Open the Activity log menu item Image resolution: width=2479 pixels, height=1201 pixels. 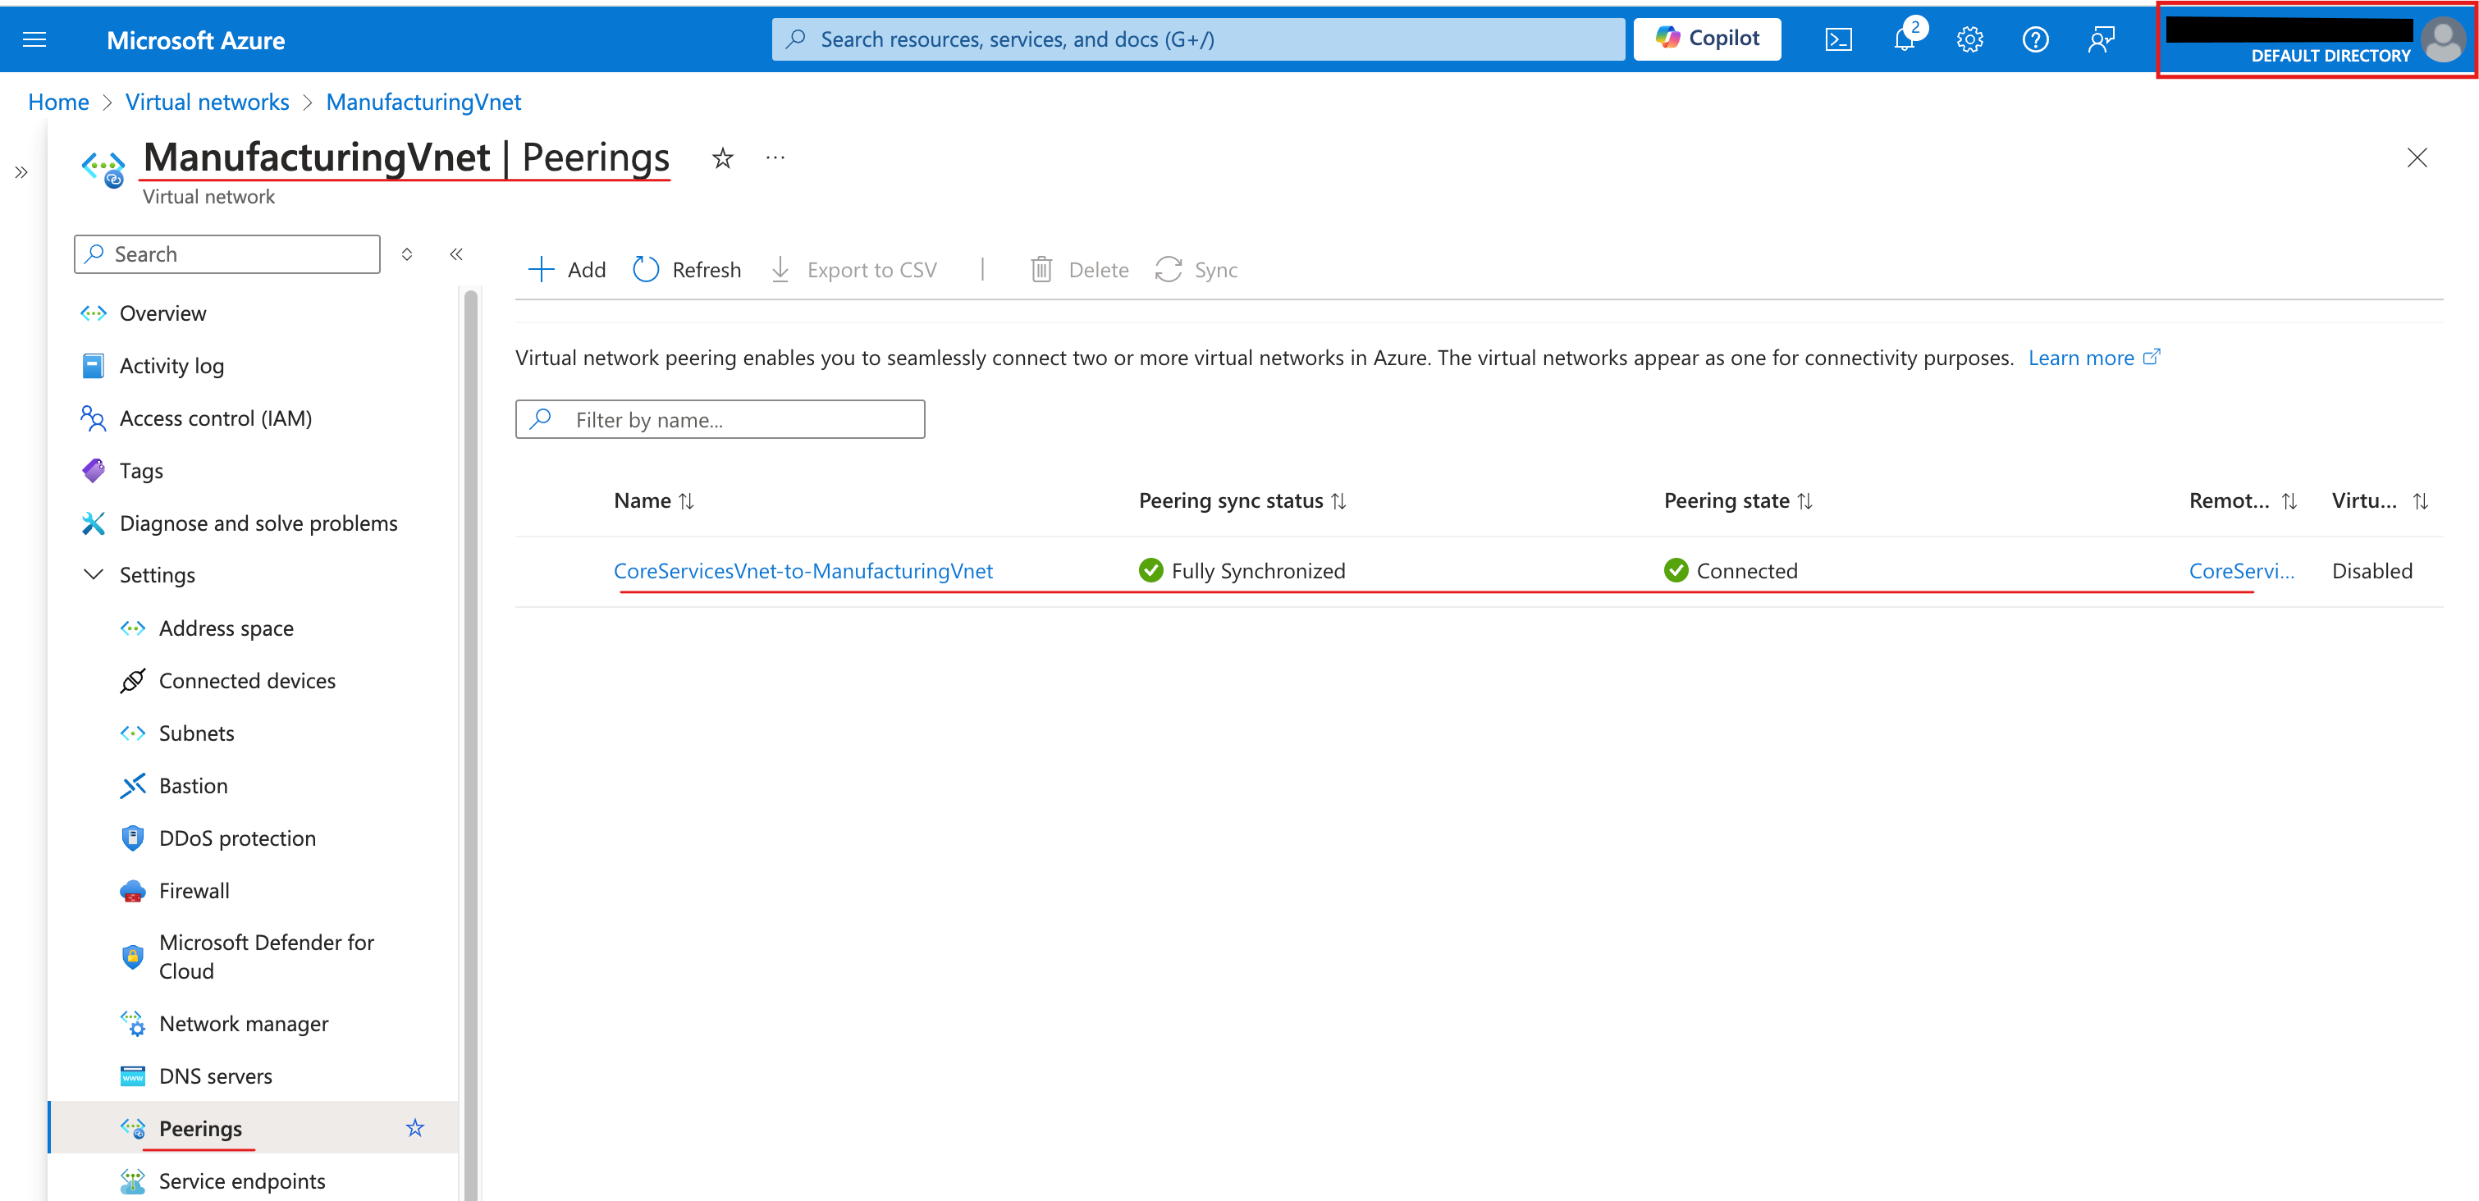tap(172, 366)
